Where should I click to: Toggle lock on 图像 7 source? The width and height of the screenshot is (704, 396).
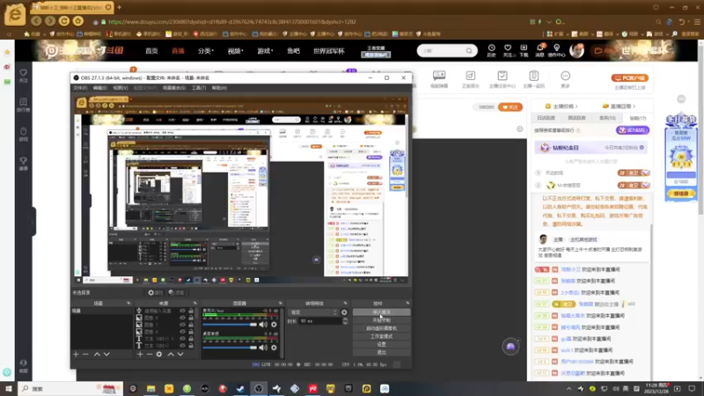(x=191, y=325)
